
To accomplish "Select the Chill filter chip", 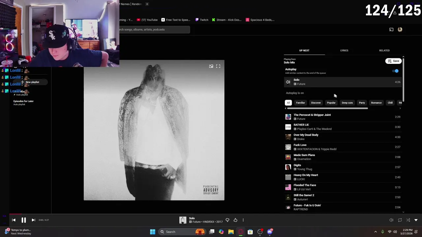I will click(x=390, y=103).
